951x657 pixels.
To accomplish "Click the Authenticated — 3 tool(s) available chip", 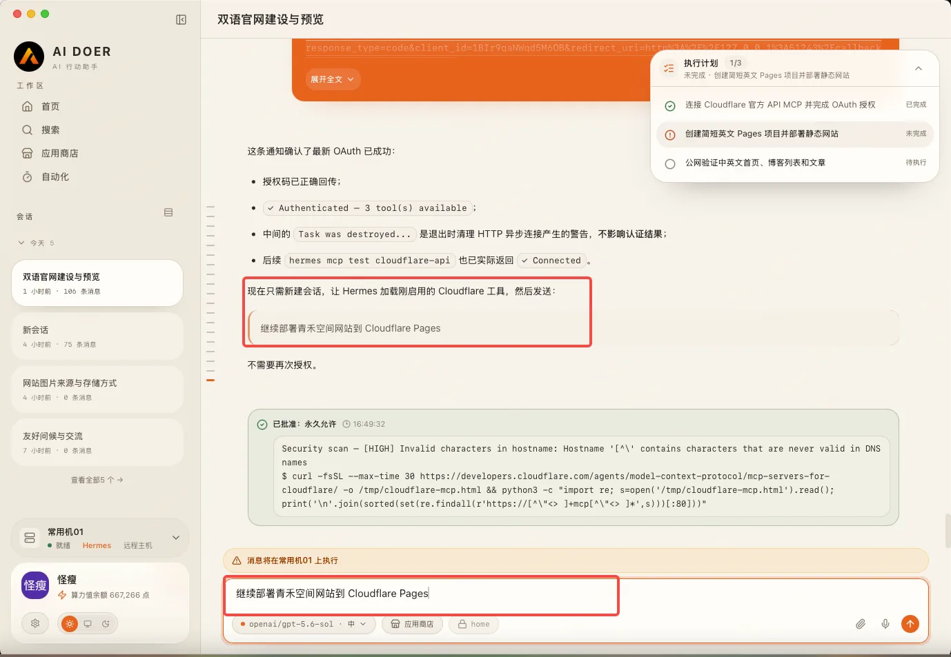I will [367, 208].
